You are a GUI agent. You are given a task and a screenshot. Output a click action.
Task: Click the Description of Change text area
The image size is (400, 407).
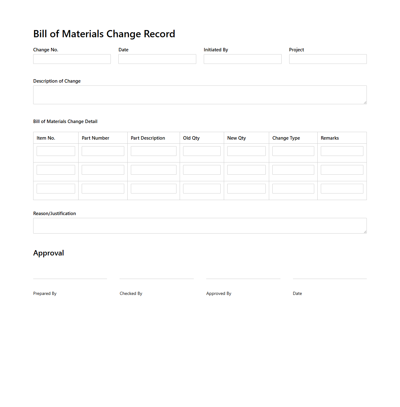click(200, 95)
